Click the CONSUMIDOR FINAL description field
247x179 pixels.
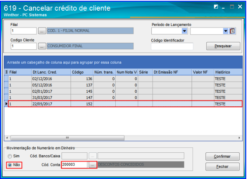pyautogui.click(x=90, y=46)
